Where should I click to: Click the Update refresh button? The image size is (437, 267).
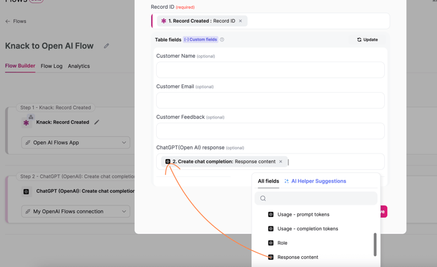(x=368, y=39)
